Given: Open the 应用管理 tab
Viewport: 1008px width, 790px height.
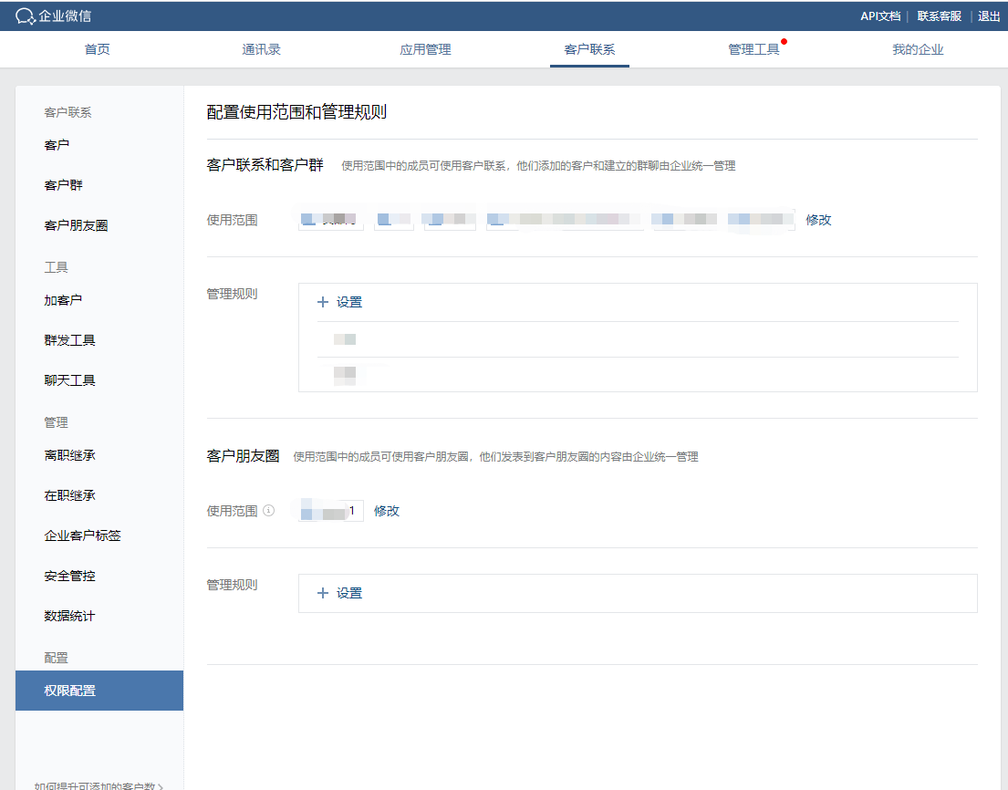Looking at the screenshot, I should pos(425,49).
